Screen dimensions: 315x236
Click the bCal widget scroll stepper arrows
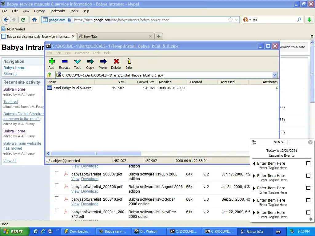coord(311,219)
